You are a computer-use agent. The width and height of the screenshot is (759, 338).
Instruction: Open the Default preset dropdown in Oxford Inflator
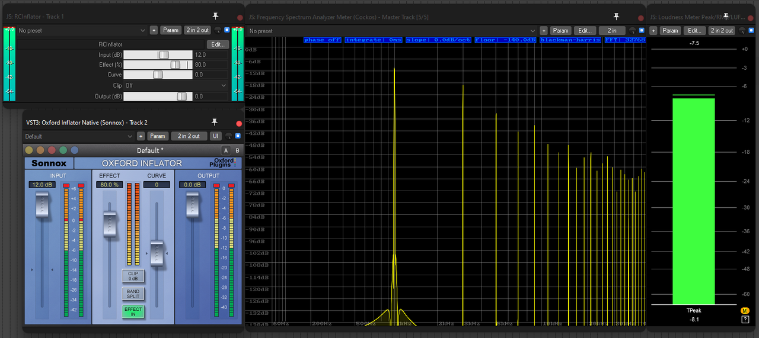tap(78, 136)
